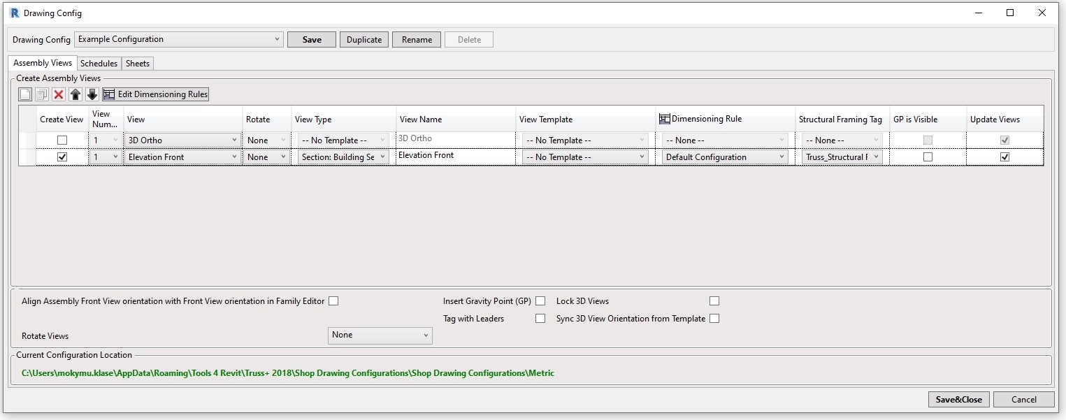Delete the row using the red X icon
The width and height of the screenshot is (1066, 420).
59,94
